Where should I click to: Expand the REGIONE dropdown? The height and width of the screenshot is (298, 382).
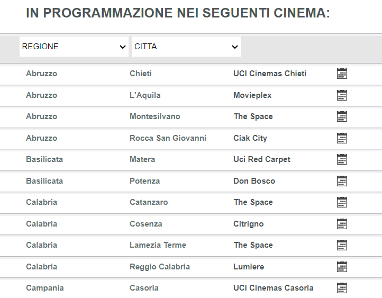pyautogui.click(x=74, y=47)
